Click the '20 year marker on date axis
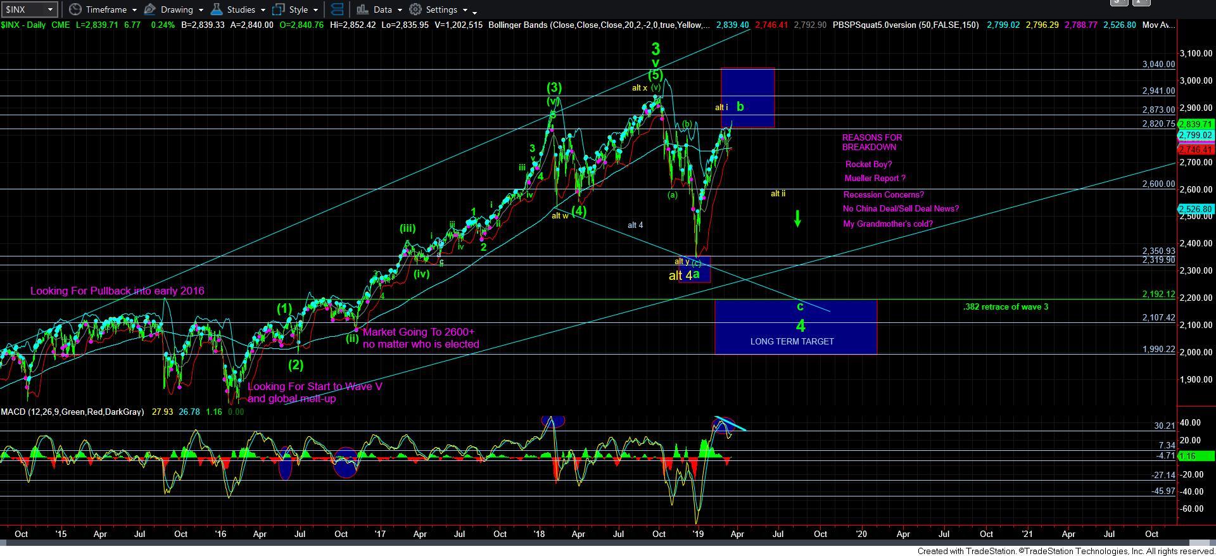1216x556 pixels. (x=861, y=534)
